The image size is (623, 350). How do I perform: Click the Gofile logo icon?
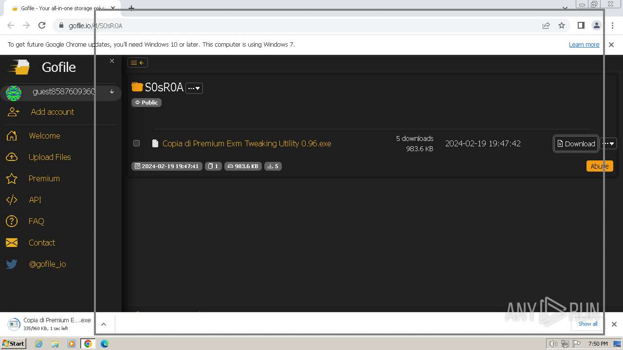(19, 67)
